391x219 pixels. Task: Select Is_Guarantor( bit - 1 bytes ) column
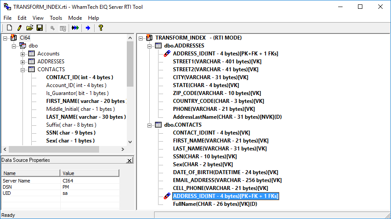point(77,93)
